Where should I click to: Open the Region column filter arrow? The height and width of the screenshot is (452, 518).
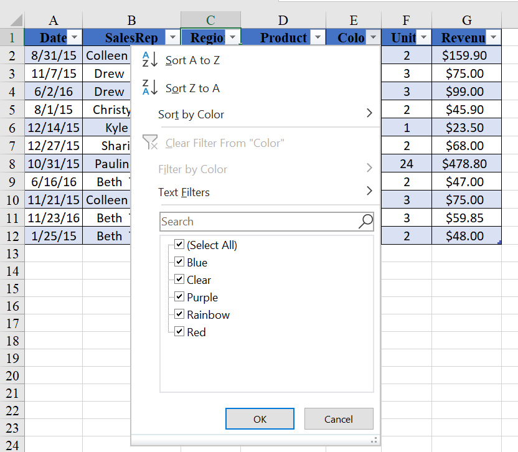232,38
